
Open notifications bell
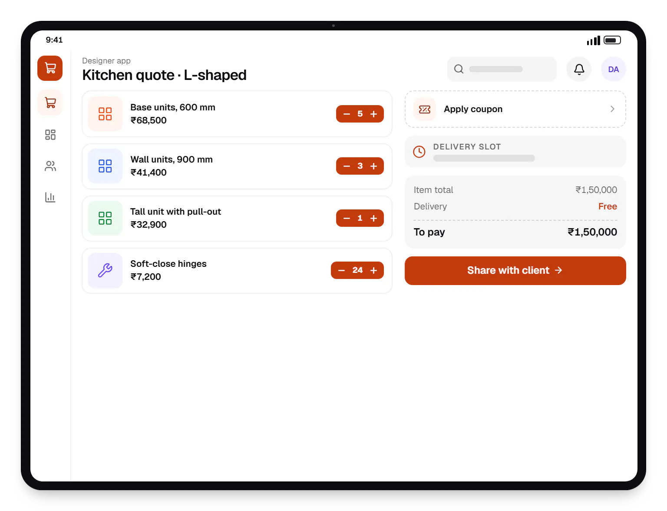[x=579, y=69]
